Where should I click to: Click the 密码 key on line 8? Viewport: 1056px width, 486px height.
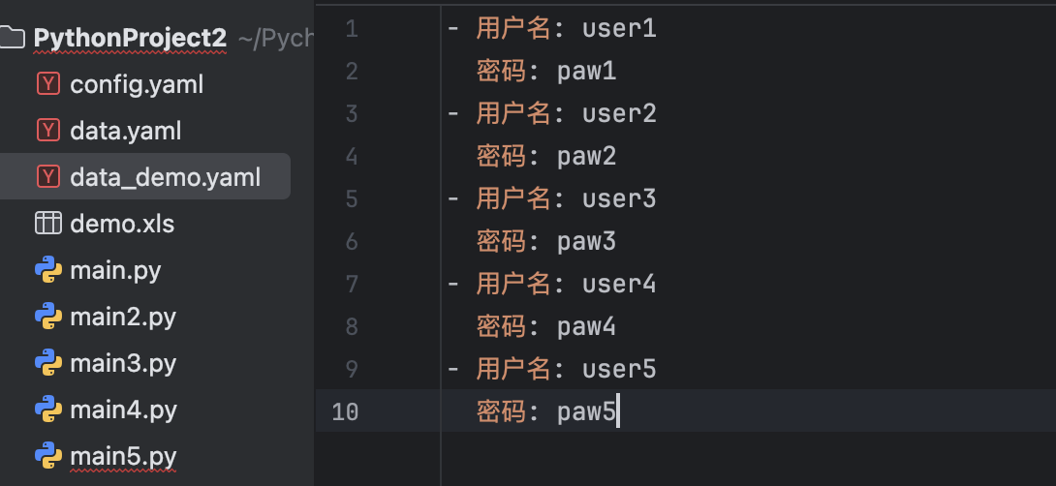tap(501, 327)
